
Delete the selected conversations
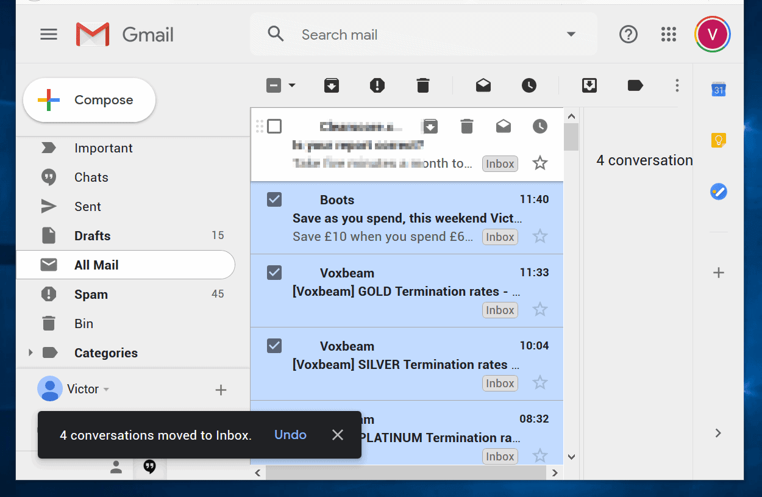click(x=422, y=85)
